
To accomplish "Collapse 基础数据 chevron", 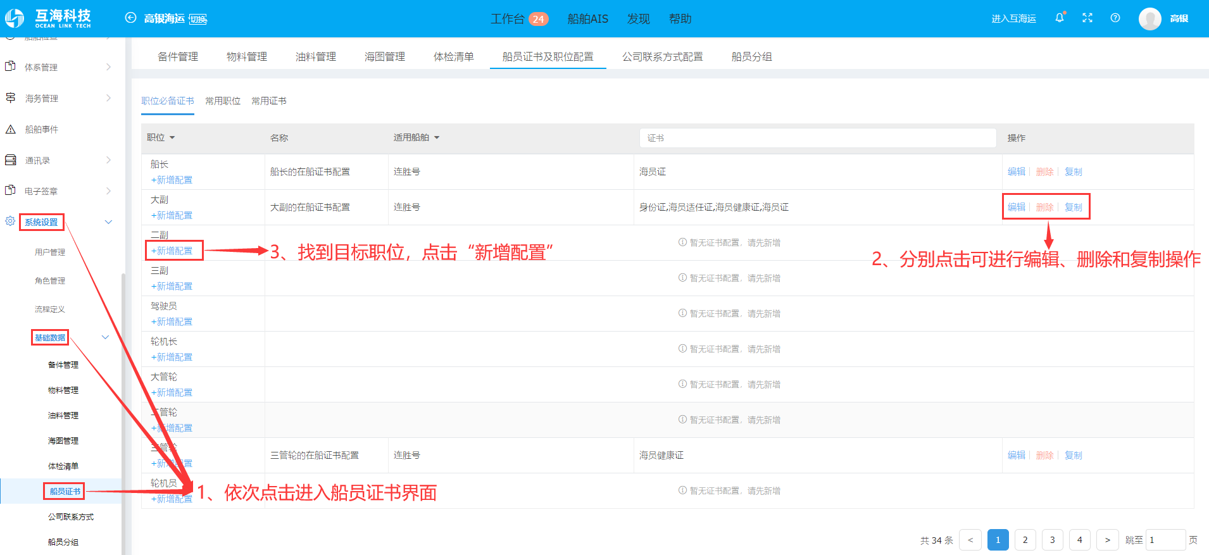I will pyautogui.click(x=105, y=337).
